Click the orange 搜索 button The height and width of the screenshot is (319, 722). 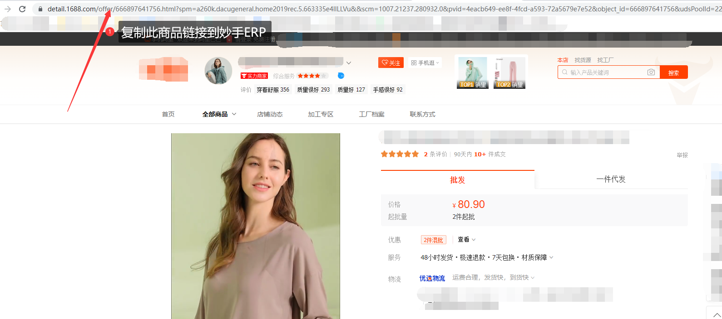[673, 72]
